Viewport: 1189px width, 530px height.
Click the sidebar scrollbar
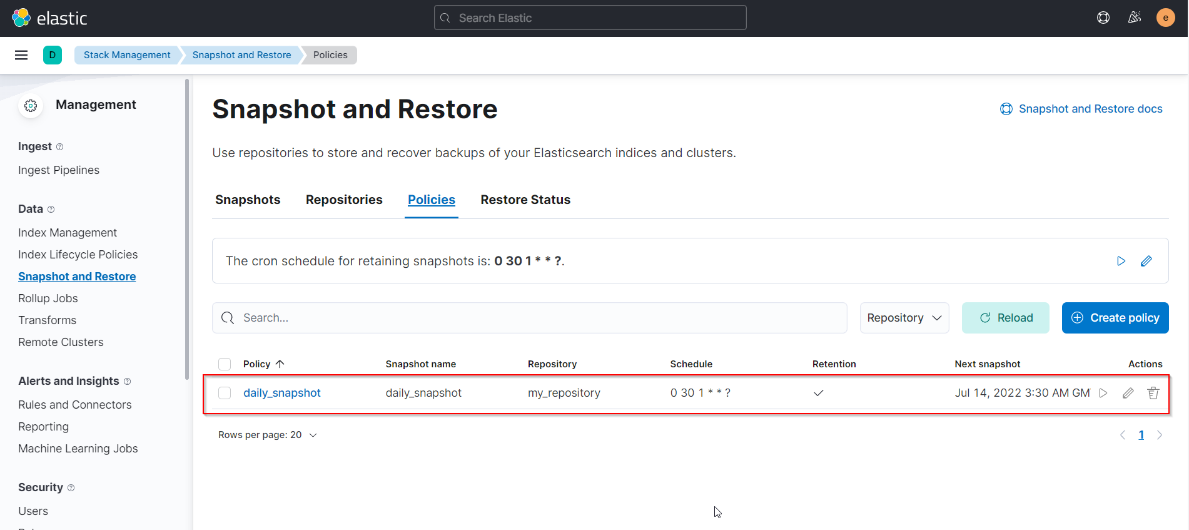tap(187, 229)
